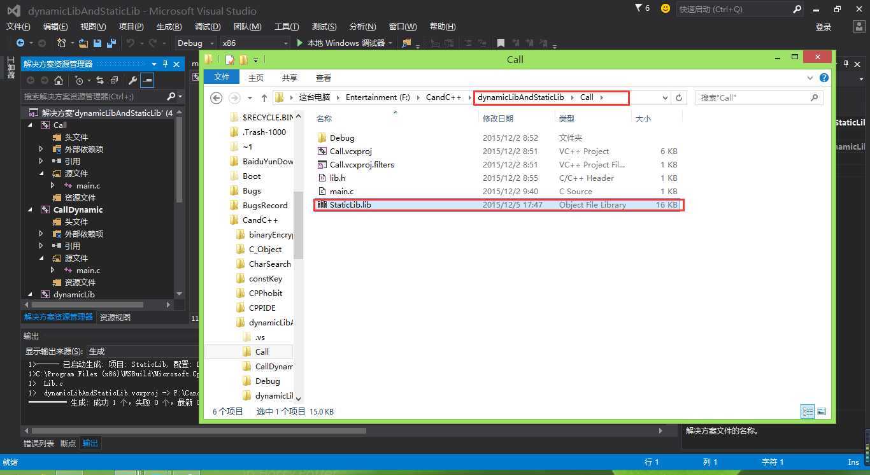Click the sync with active document icon
870x475 pixels.
(100, 80)
